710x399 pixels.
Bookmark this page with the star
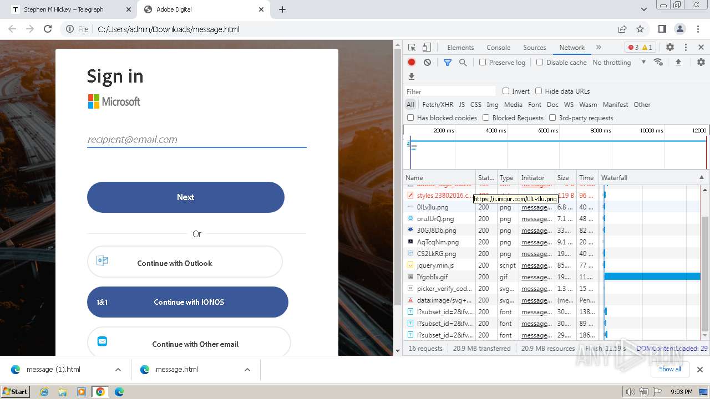click(x=640, y=29)
